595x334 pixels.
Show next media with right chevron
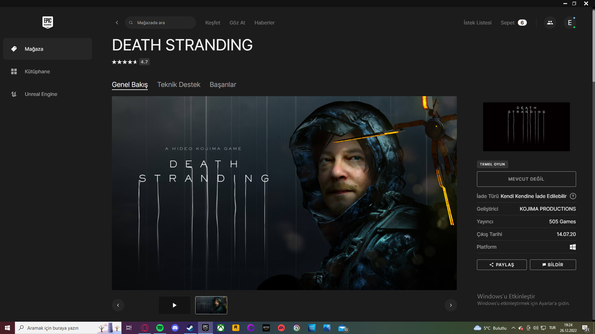pyautogui.click(x=451, y=305)
